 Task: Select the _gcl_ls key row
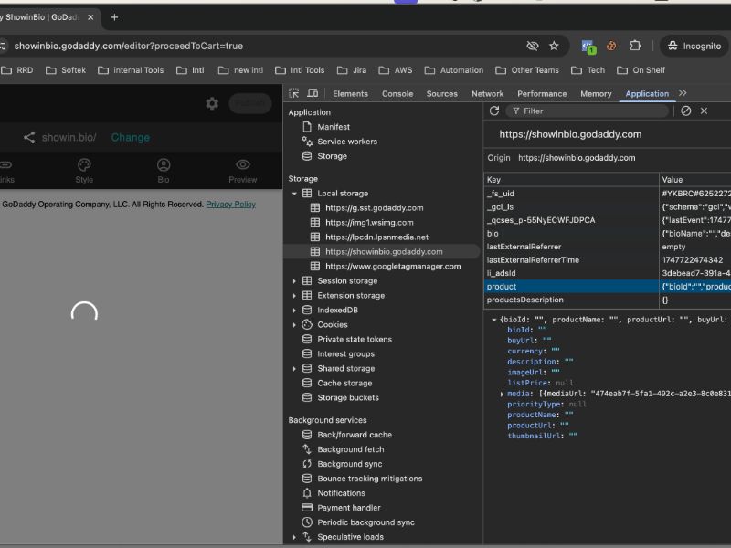(608, 207)
